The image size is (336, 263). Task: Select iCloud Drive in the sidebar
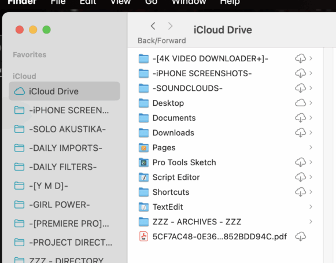click(64, 91)
